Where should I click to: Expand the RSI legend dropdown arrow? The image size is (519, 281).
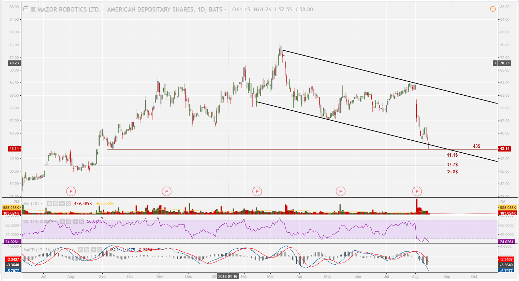(x=56, y=221)
